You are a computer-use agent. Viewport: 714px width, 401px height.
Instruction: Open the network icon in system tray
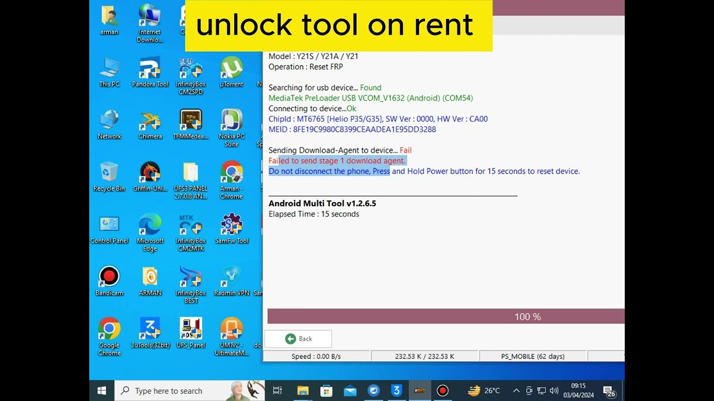coord(541,391)
